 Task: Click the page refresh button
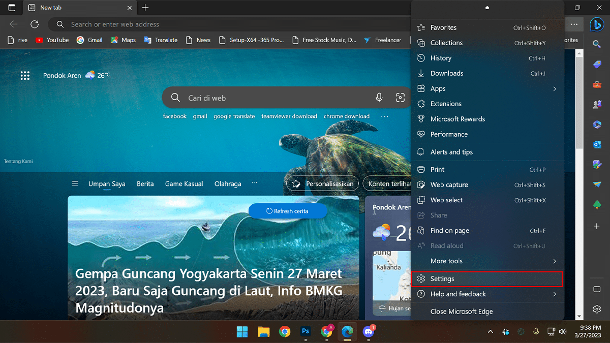(x=35, y=24)
